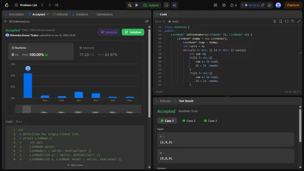Click the l1 input field [2,4,3]

[225, 140]
